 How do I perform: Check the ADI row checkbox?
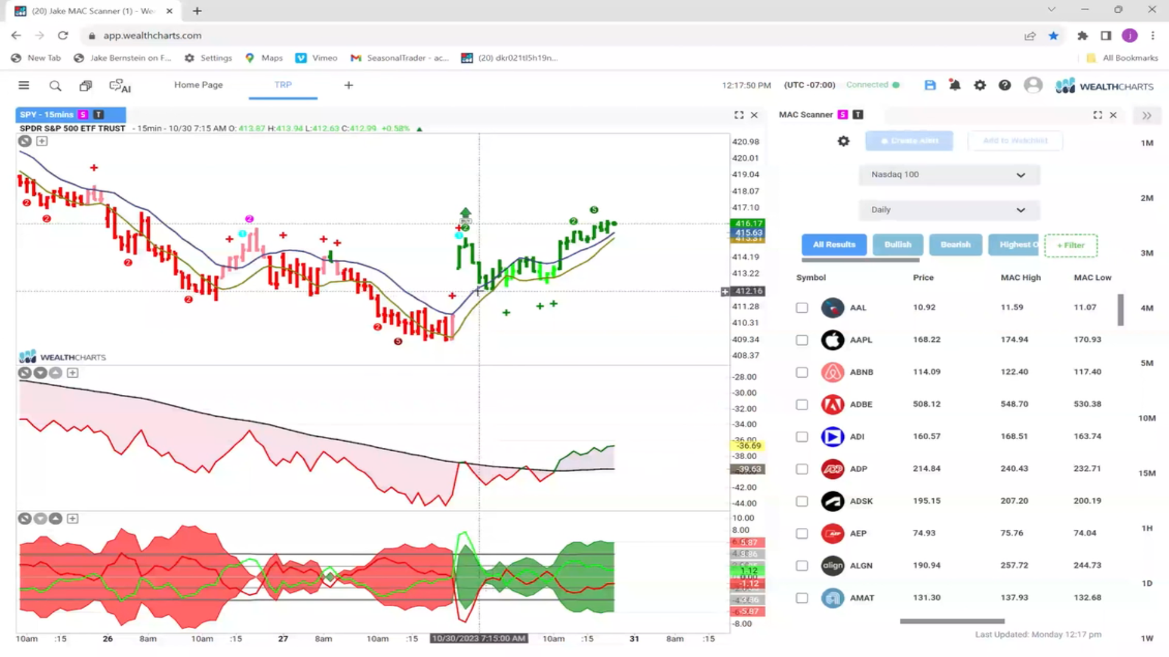coord(802,437)
